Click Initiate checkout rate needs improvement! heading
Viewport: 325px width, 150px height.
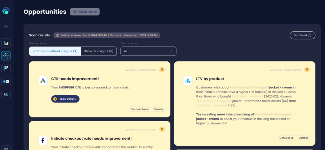[91, 138]
